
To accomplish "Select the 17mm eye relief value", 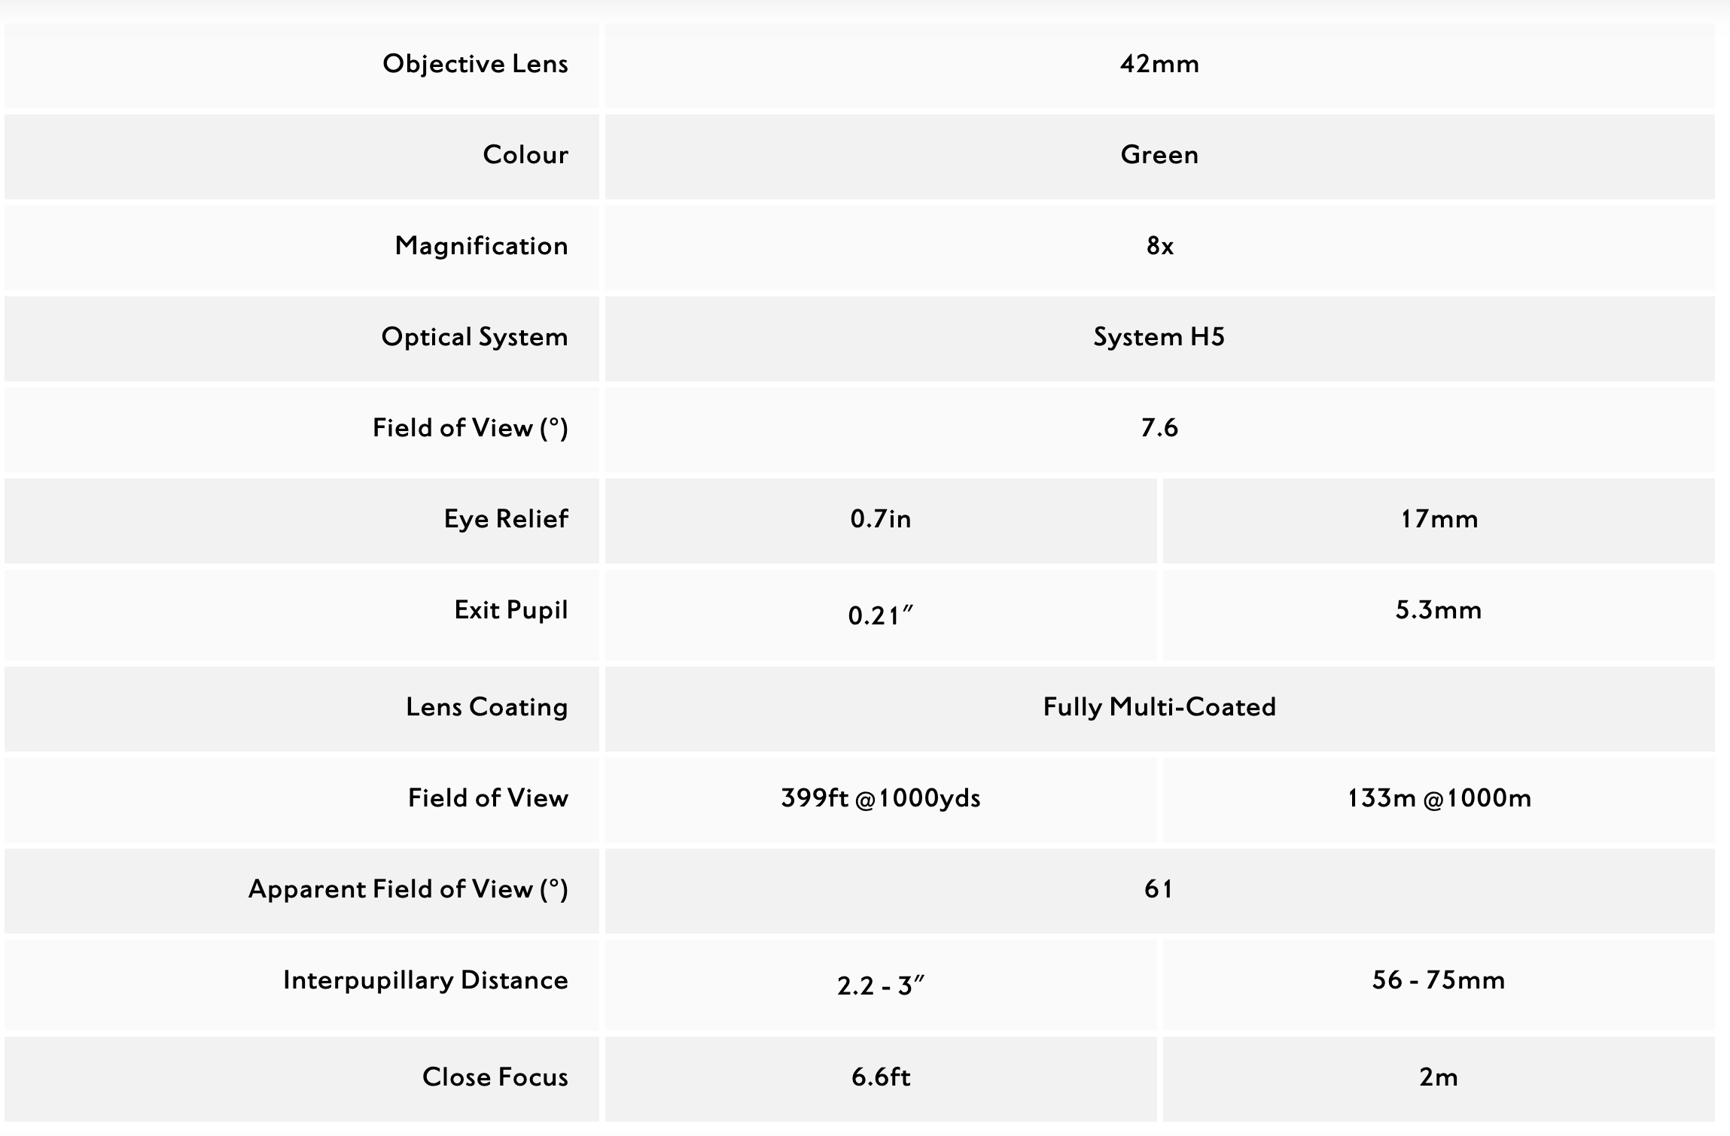I will (1439, 519).
